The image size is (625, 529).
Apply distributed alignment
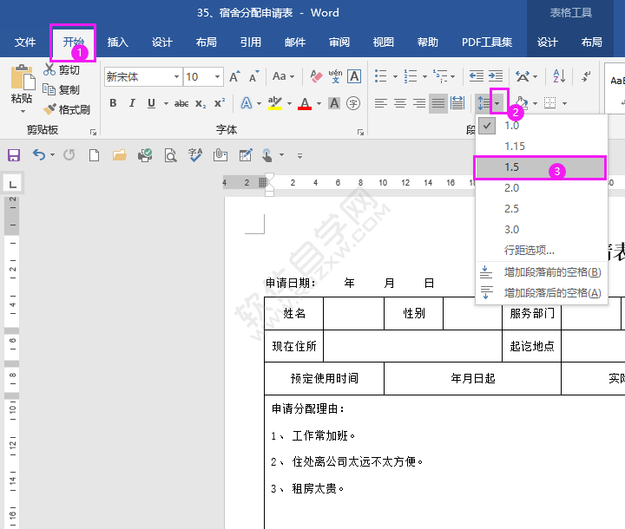coord(457,103)
